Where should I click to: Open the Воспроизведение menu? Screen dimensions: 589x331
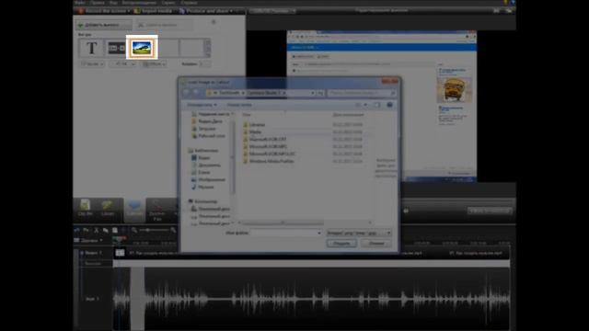139,3
